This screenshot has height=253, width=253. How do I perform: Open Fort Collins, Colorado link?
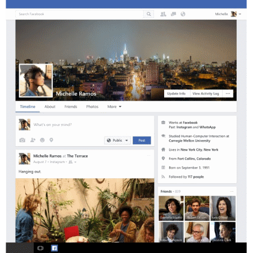194,159
